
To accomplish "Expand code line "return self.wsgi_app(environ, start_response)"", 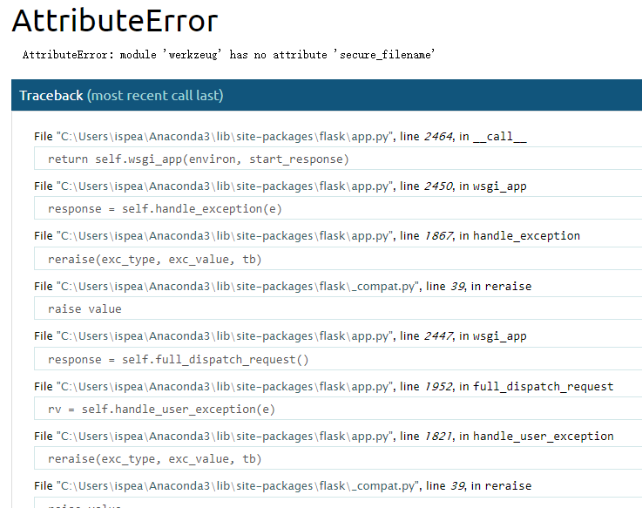I will (199, 159).
